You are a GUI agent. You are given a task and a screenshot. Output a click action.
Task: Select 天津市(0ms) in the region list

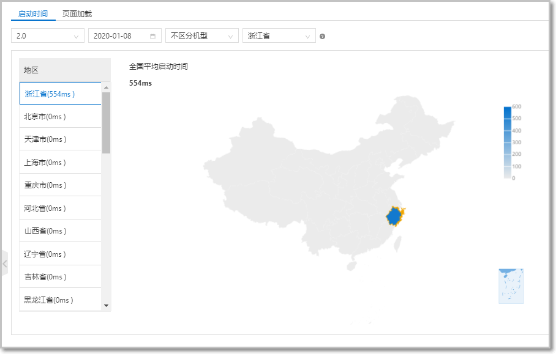click(60, 139)
